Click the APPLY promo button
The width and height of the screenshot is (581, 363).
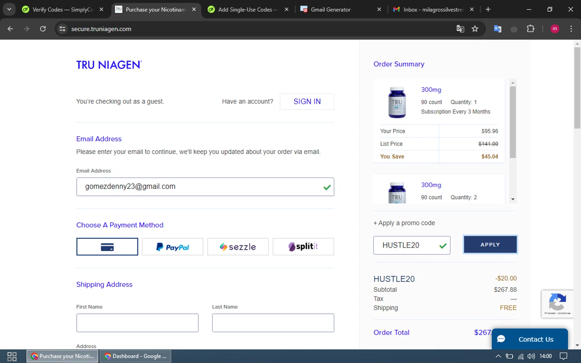(490, 245)
